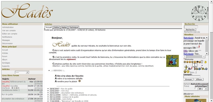Click smiley after 'rerelire pour le plaisir'
This screenshot has width=213, height=102.
click(80, 81)
